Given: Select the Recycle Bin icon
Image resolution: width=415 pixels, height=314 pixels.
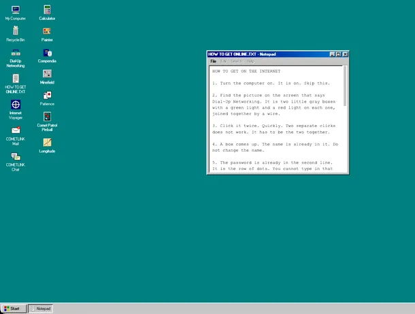Looking at the screenshot, I should point(16,34).
